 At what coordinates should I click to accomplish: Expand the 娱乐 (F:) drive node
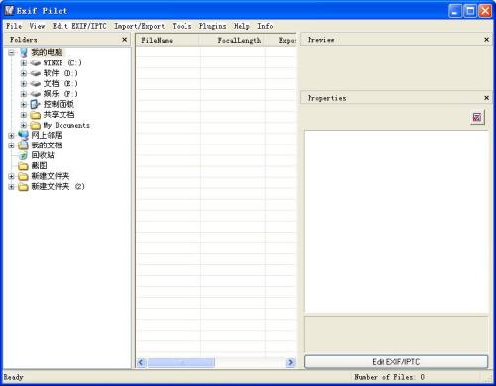click(24, 94)
